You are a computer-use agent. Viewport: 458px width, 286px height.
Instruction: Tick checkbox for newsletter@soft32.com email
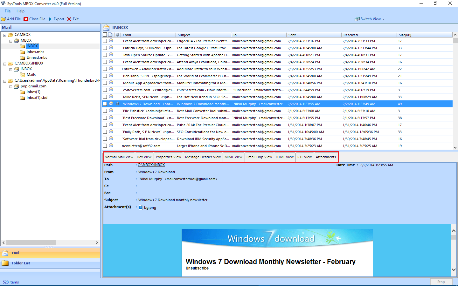click(105, 146)
